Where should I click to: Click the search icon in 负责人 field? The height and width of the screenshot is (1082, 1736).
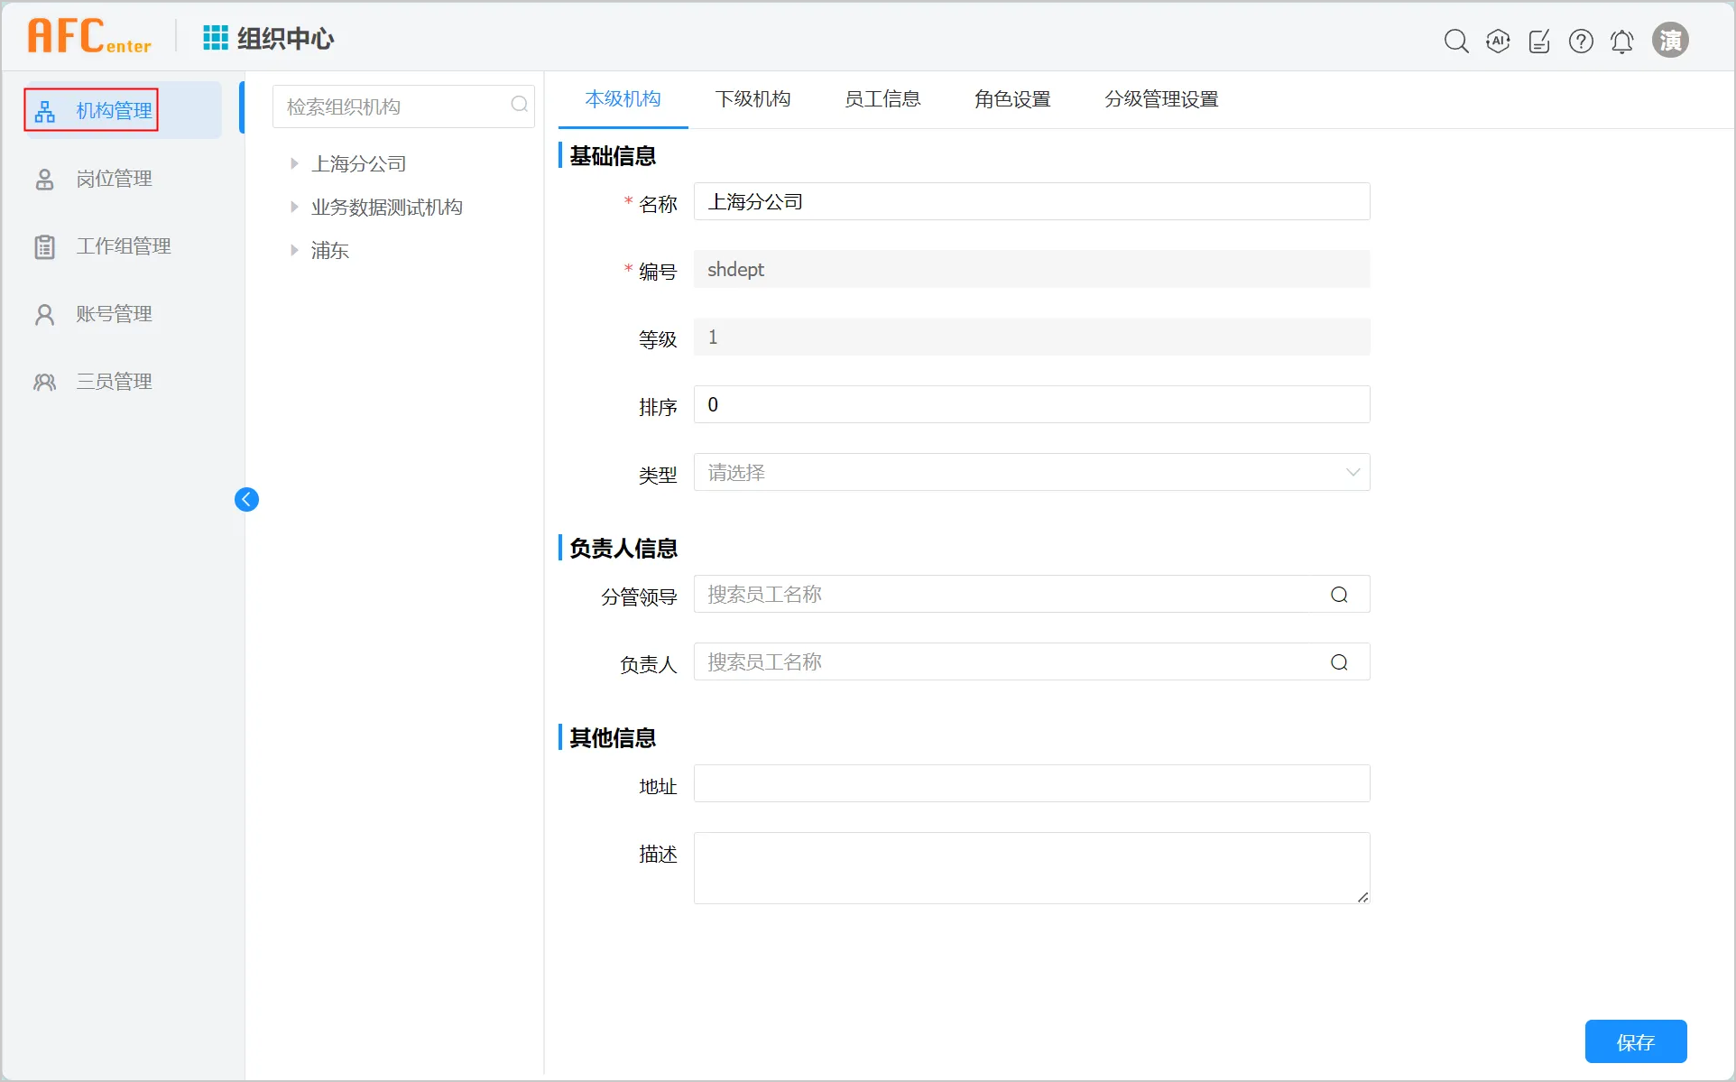[1339, 662]
